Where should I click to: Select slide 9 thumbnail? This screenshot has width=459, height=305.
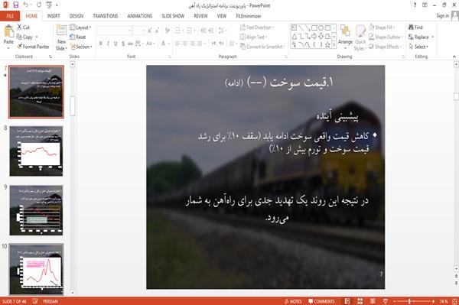pyautogui.click(x=36, y=210)
